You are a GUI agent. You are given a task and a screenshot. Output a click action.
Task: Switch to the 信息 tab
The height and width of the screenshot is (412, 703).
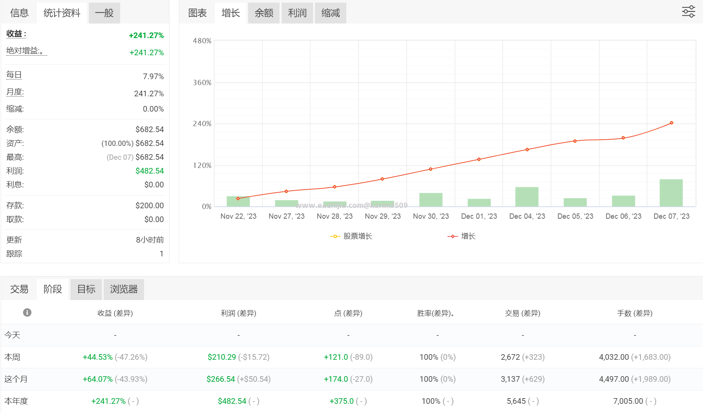[x=19, y=13]
